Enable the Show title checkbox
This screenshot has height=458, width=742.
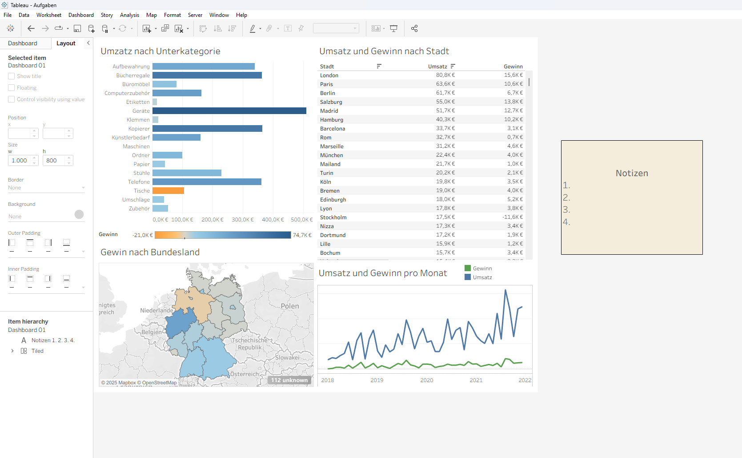click(x=12, y=76)
